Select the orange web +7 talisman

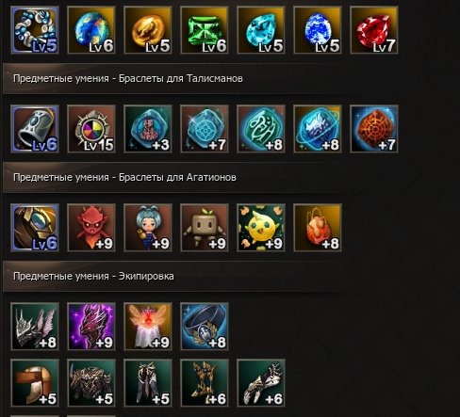[374, 129]
